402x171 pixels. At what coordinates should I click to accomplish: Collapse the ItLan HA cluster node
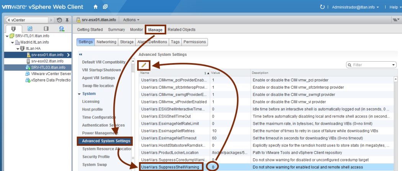(x=18, y=49)
